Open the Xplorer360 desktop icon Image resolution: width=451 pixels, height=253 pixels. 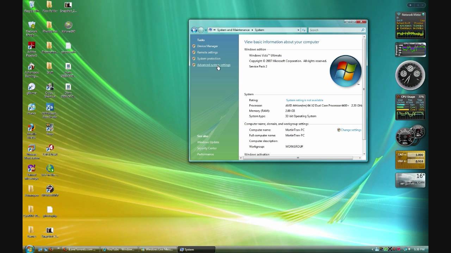coord(68,27)
